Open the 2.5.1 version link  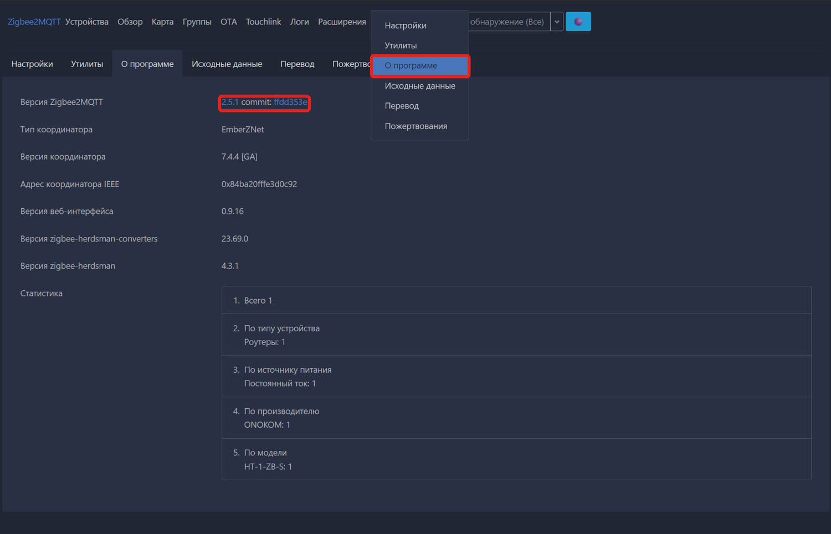pos(229,102)
